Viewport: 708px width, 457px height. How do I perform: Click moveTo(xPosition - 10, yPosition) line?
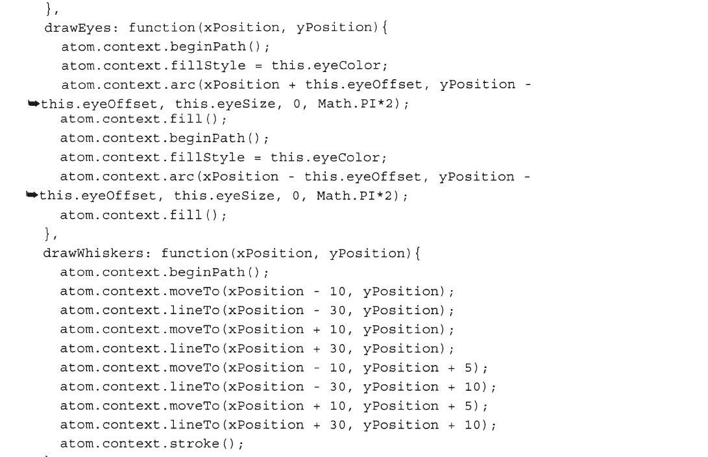(258, 291)
